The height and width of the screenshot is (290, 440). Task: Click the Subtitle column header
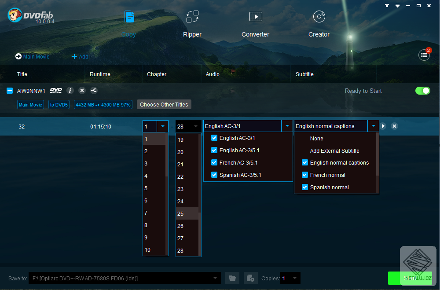tap(304, 74)
